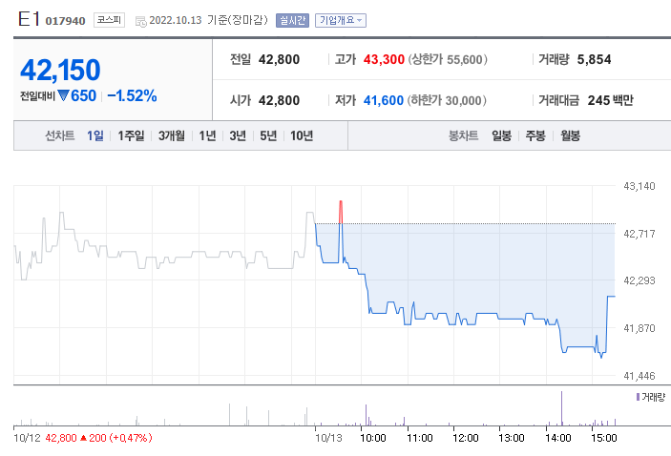
Task: Click the lower limit 30,000 value
Action: (x=464, y=100)
